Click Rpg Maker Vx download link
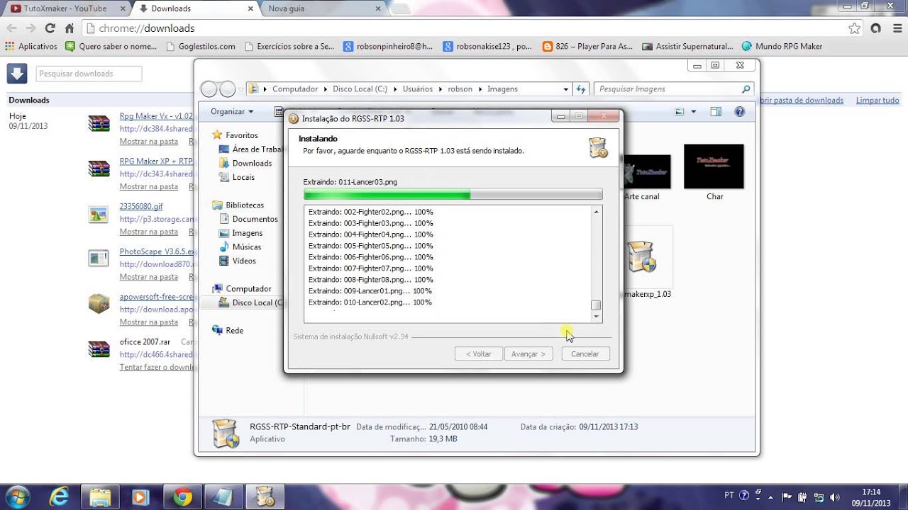908x510 pixels. (156, 115)
